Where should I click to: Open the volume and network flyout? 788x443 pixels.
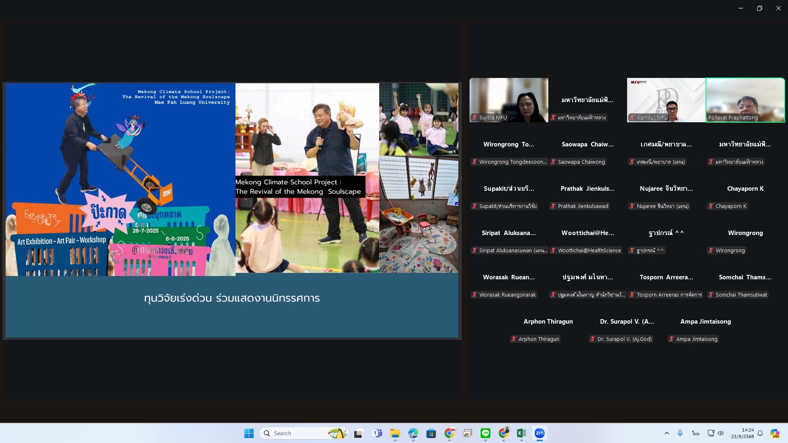click(716, 433)
